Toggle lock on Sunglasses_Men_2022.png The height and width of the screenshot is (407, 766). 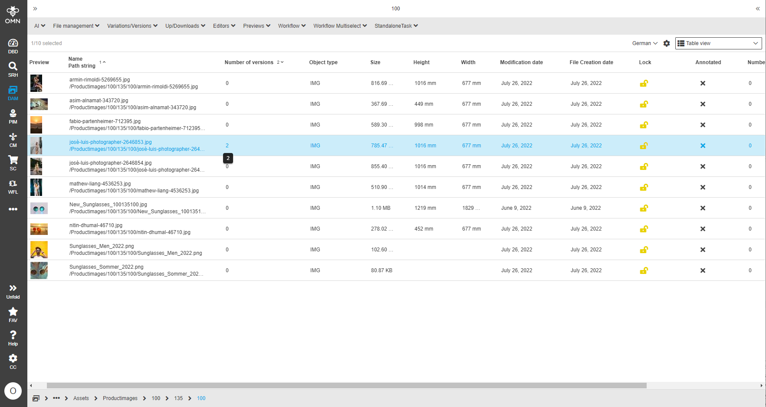(644, 250)
